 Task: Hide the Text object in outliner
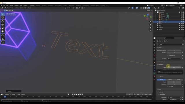click(181, 22)
